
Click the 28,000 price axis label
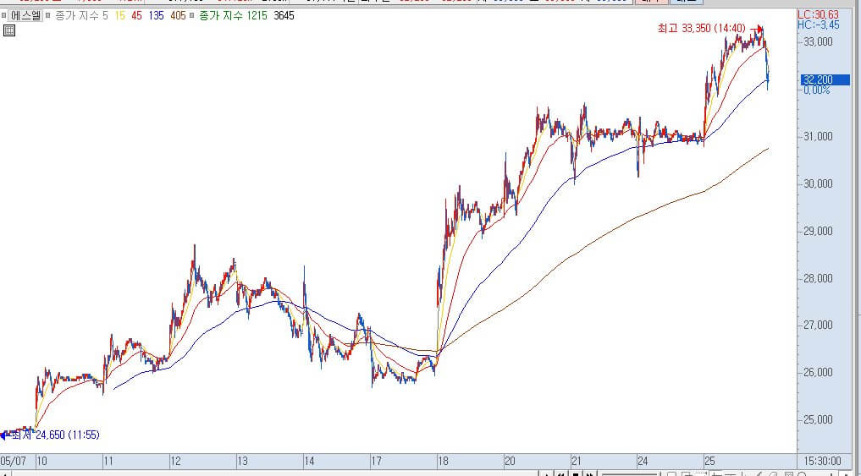pos(818,278)
